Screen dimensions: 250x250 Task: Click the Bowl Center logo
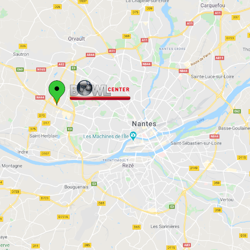pos(100,90)
